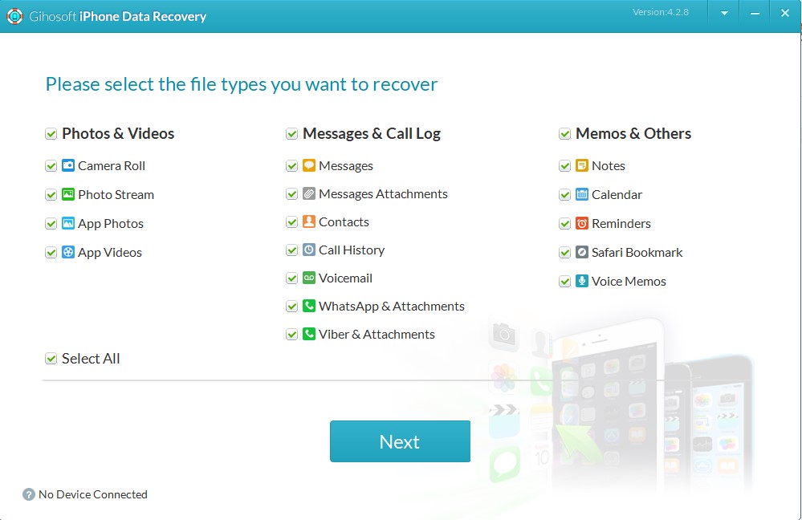This screenshot has height=520, width=802.
Task: Minimize the Gihosoft window
Action: [x=755, y=14]
